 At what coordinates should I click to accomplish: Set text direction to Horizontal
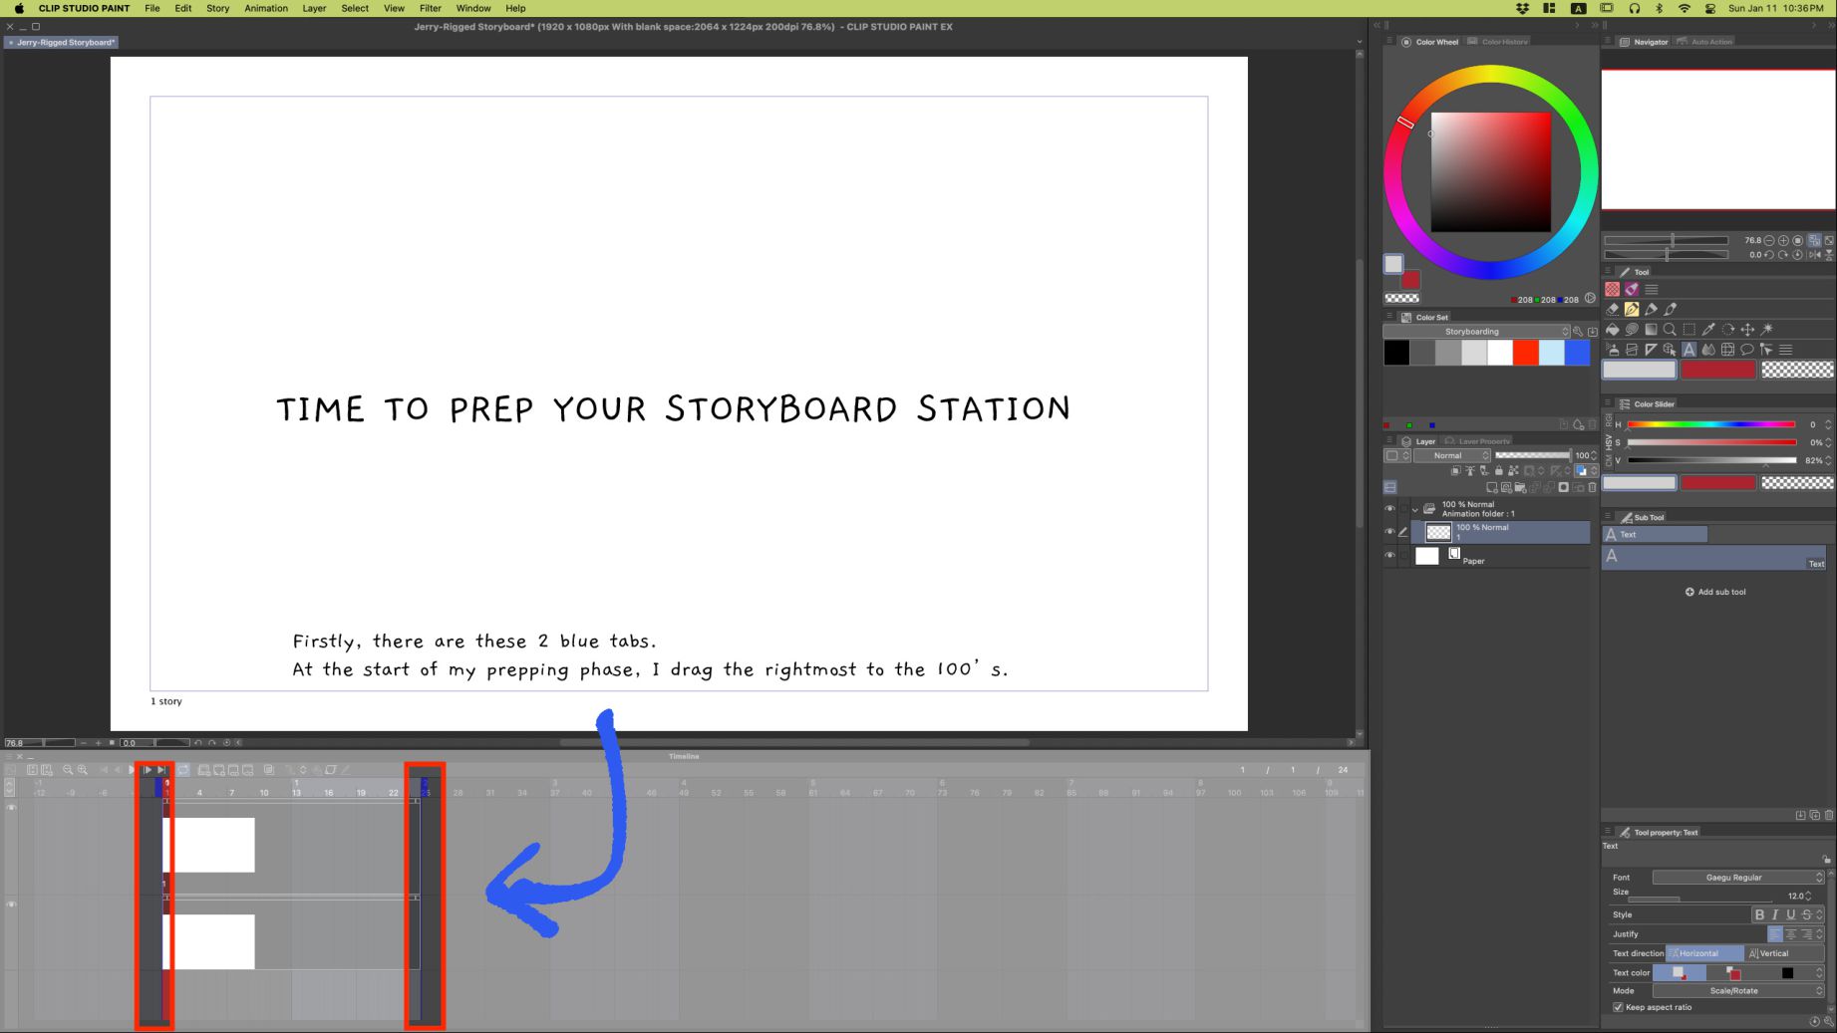(1705, 953)
